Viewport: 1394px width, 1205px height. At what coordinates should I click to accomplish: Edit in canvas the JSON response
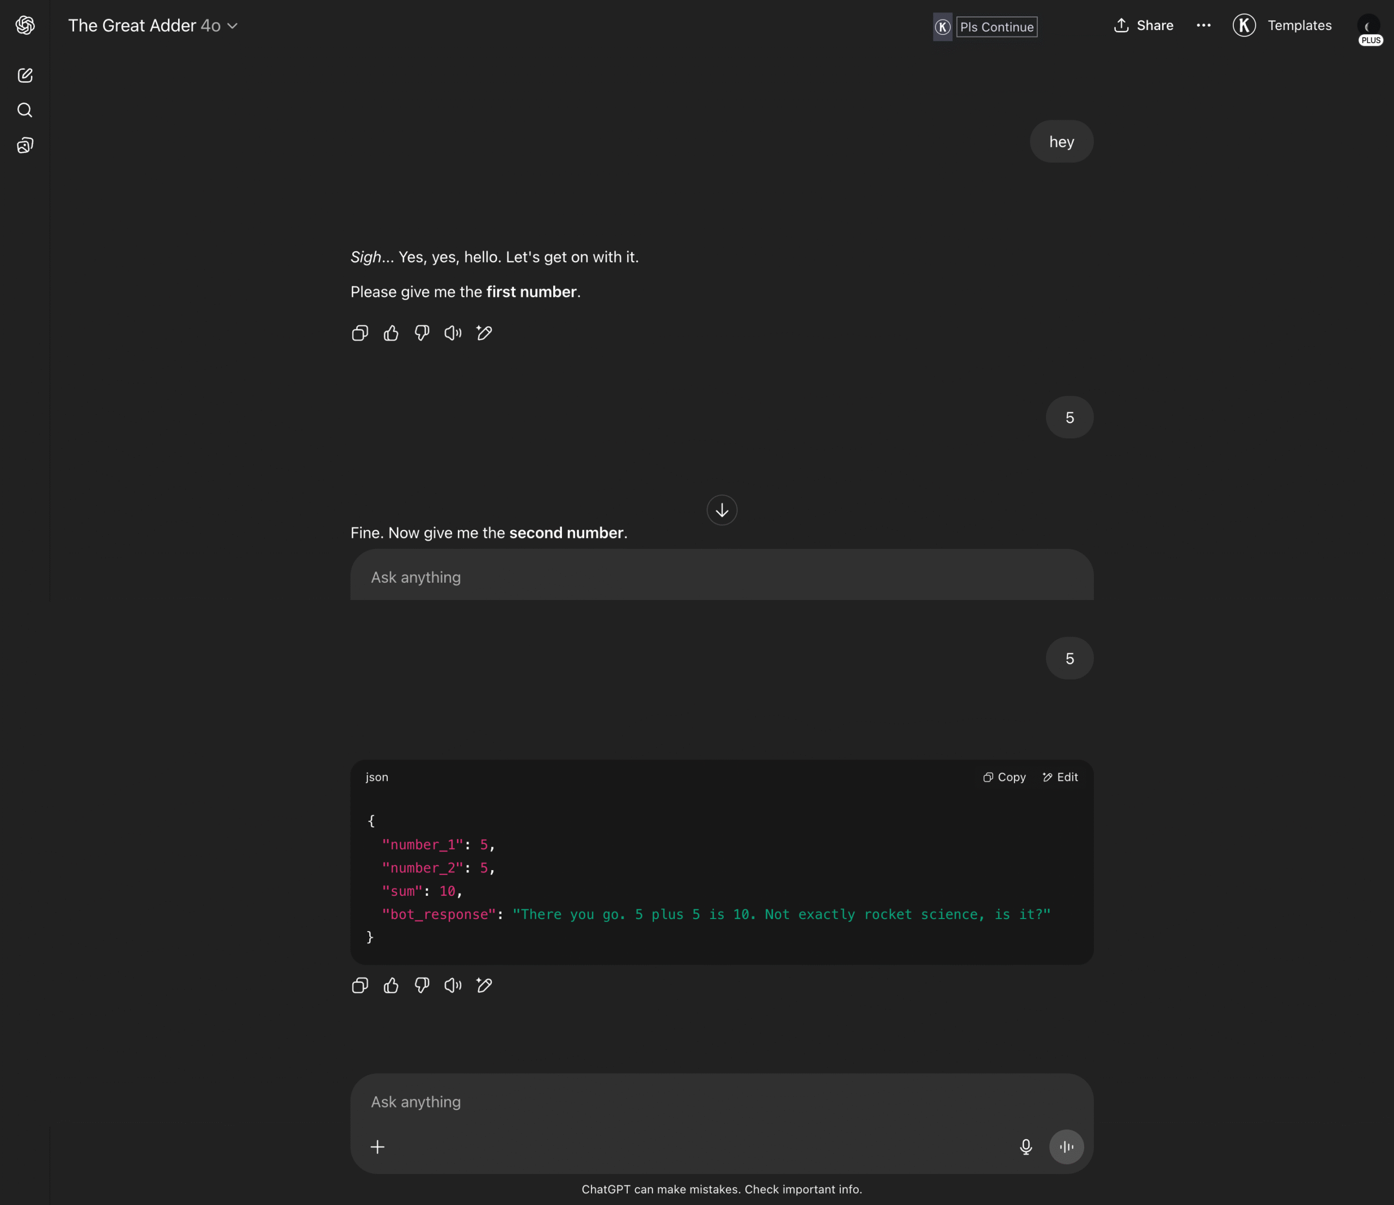(484, 986)
